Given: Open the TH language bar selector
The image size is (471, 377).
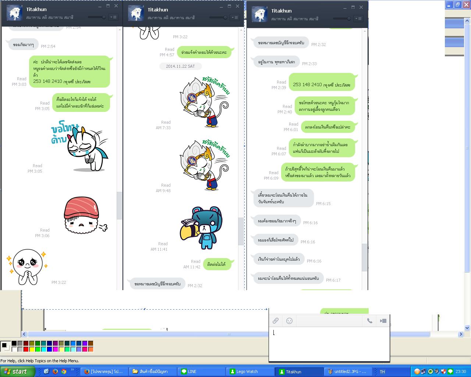Looking at the screenshot, I should (x=382, y=372).
